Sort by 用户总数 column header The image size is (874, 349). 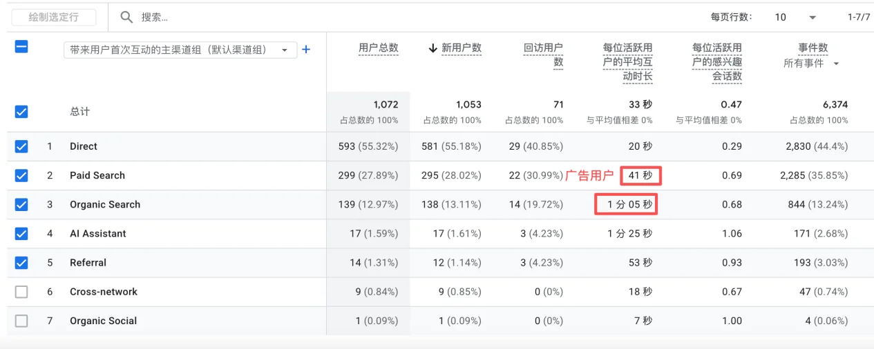(x=379, y=48)
